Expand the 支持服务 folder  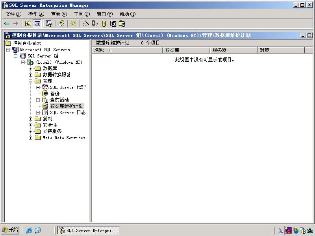tap(30, 131)
